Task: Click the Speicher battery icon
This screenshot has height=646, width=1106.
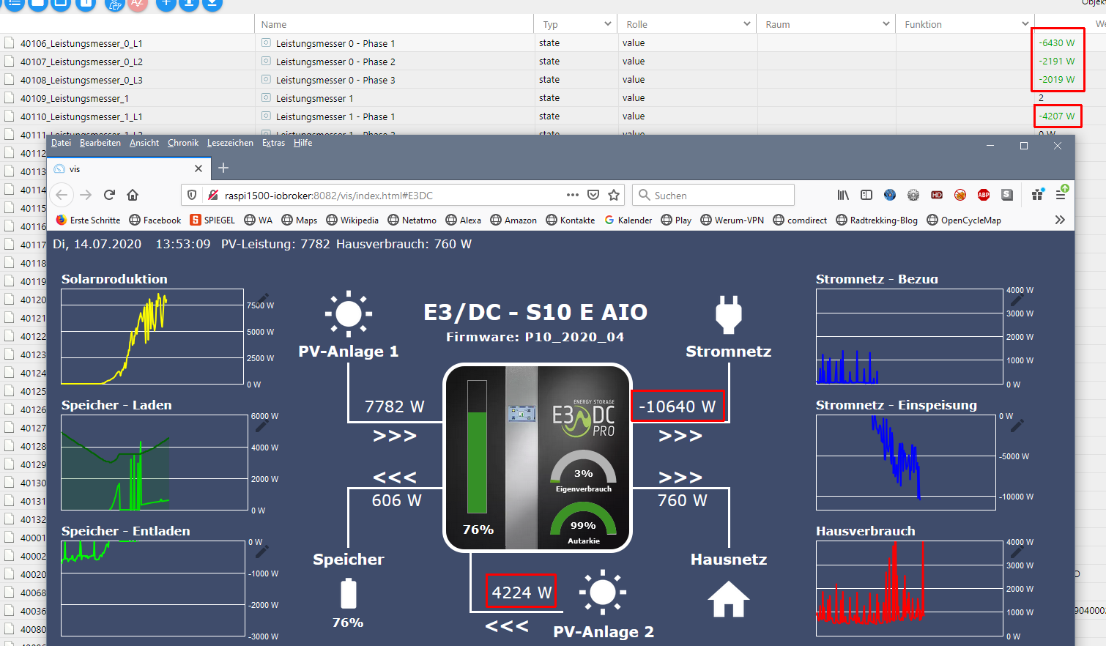Action: (349, 593)
